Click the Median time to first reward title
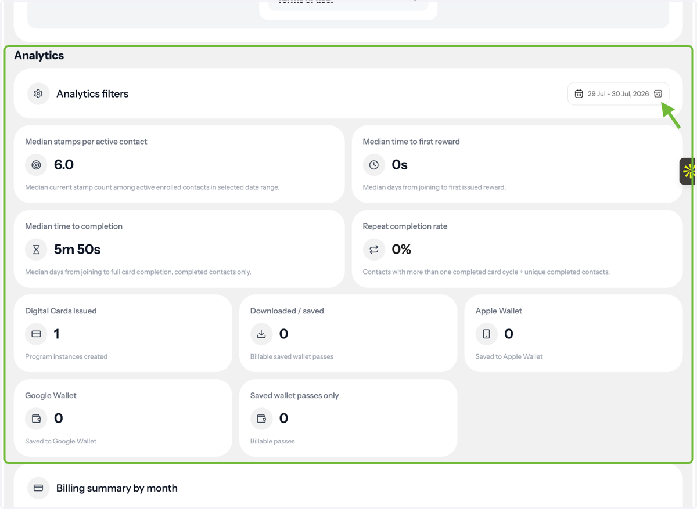Image resolution: width=697 pixels, height=509 pixels. 411,142
